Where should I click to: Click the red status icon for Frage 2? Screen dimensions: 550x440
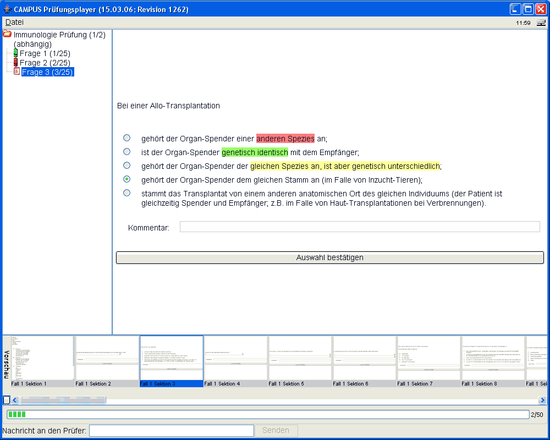point(15,63)
